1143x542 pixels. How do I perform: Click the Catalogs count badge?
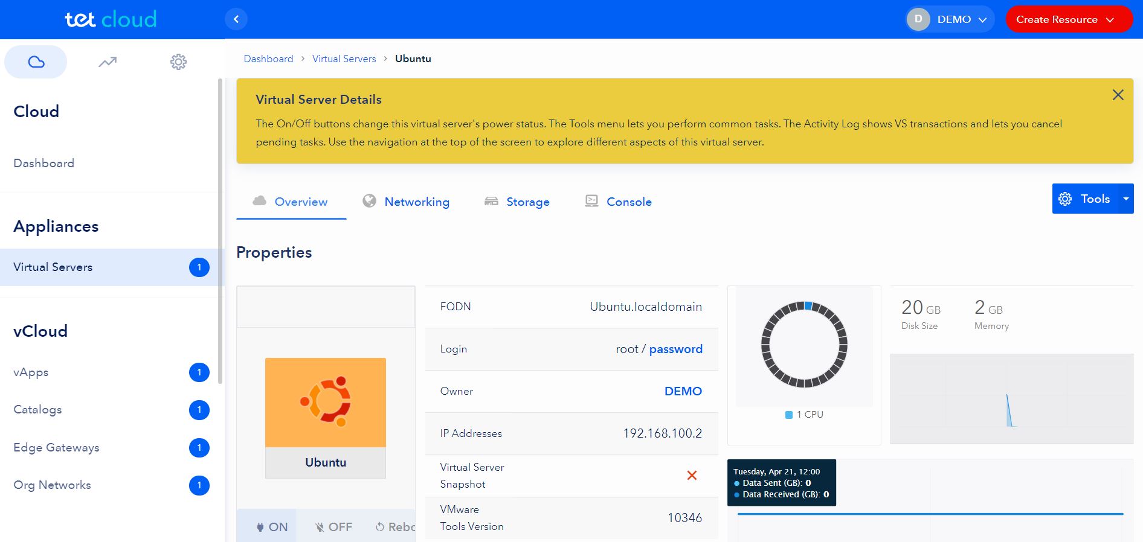[x=199, y=410]
